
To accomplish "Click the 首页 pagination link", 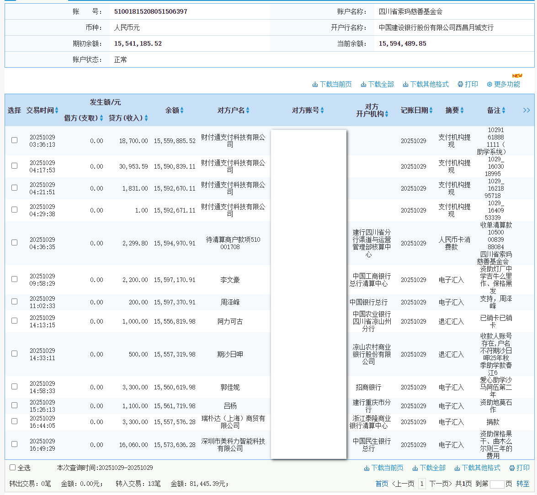I will coord(382,484).
